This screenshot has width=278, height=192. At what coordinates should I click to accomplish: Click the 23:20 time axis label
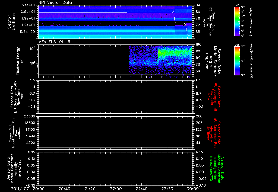(x=167, y=189)
